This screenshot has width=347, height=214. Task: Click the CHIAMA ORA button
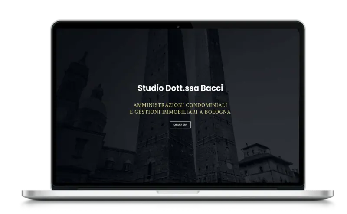pyautogui.click(x=180, y=125)
